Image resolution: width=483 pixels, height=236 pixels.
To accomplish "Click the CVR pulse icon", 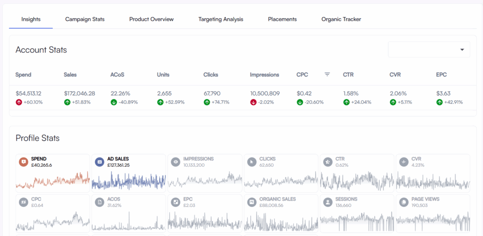I will click(403, 162).
